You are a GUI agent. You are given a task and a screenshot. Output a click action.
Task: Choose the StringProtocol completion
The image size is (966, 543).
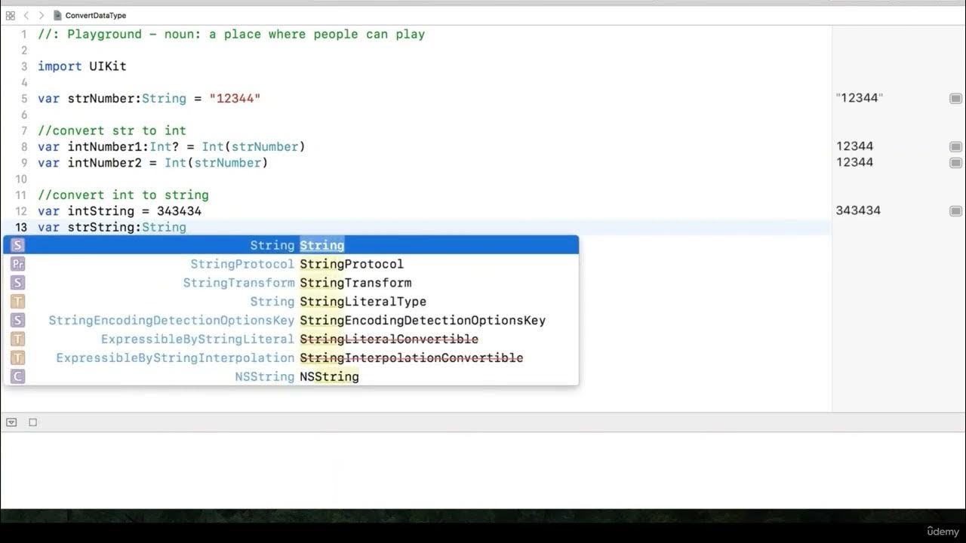[291, 264]
